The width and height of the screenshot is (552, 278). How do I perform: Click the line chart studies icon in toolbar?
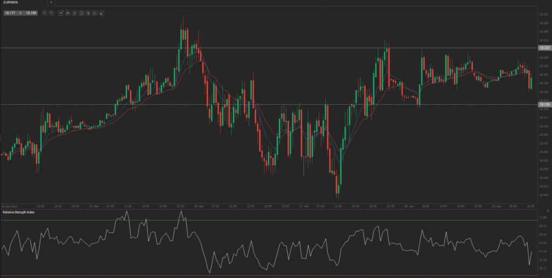(x=81, y=12)
